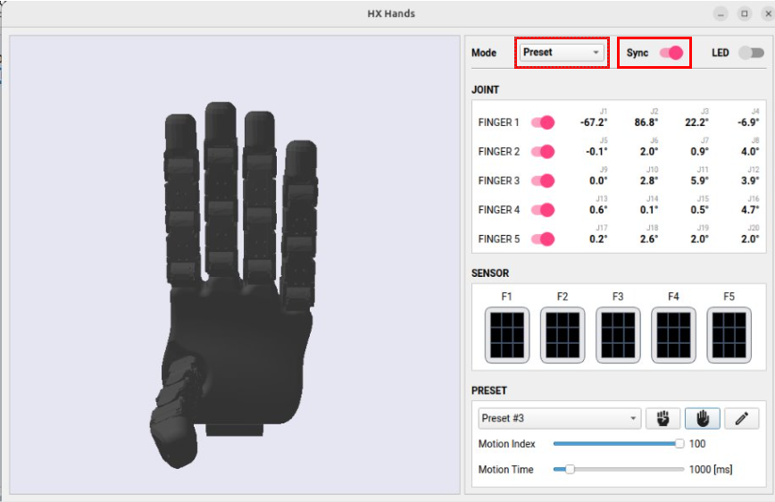Enable the LED toggle
775x502 pixels.
click(751, 53)
